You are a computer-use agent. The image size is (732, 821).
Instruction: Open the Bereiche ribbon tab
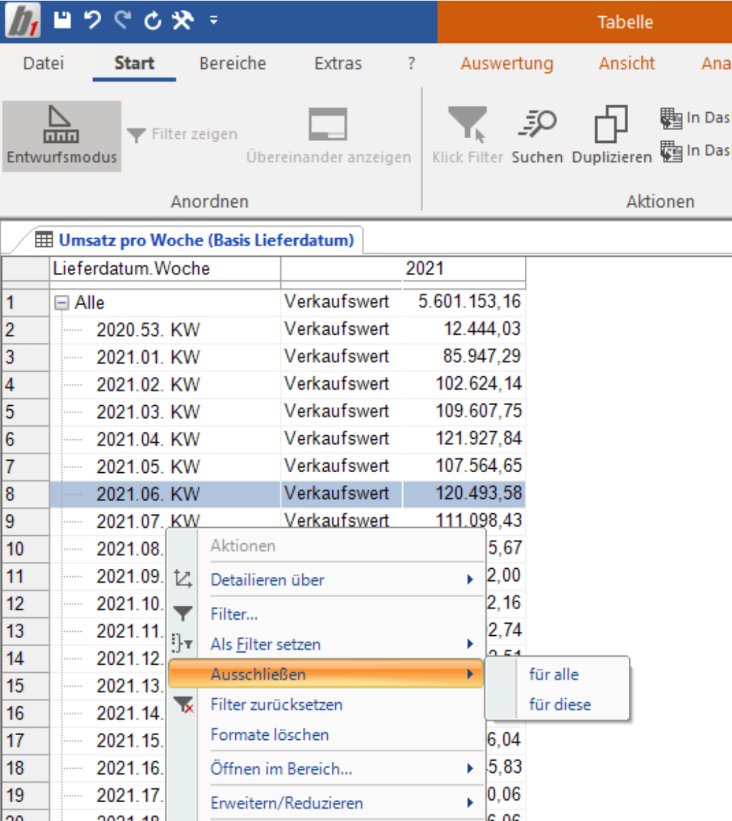coord(233,64)
